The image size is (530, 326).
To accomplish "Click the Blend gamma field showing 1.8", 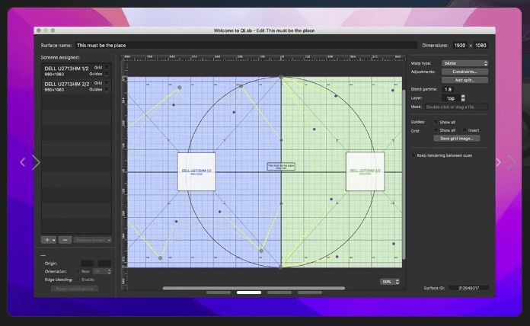I will tap(448, 90).
